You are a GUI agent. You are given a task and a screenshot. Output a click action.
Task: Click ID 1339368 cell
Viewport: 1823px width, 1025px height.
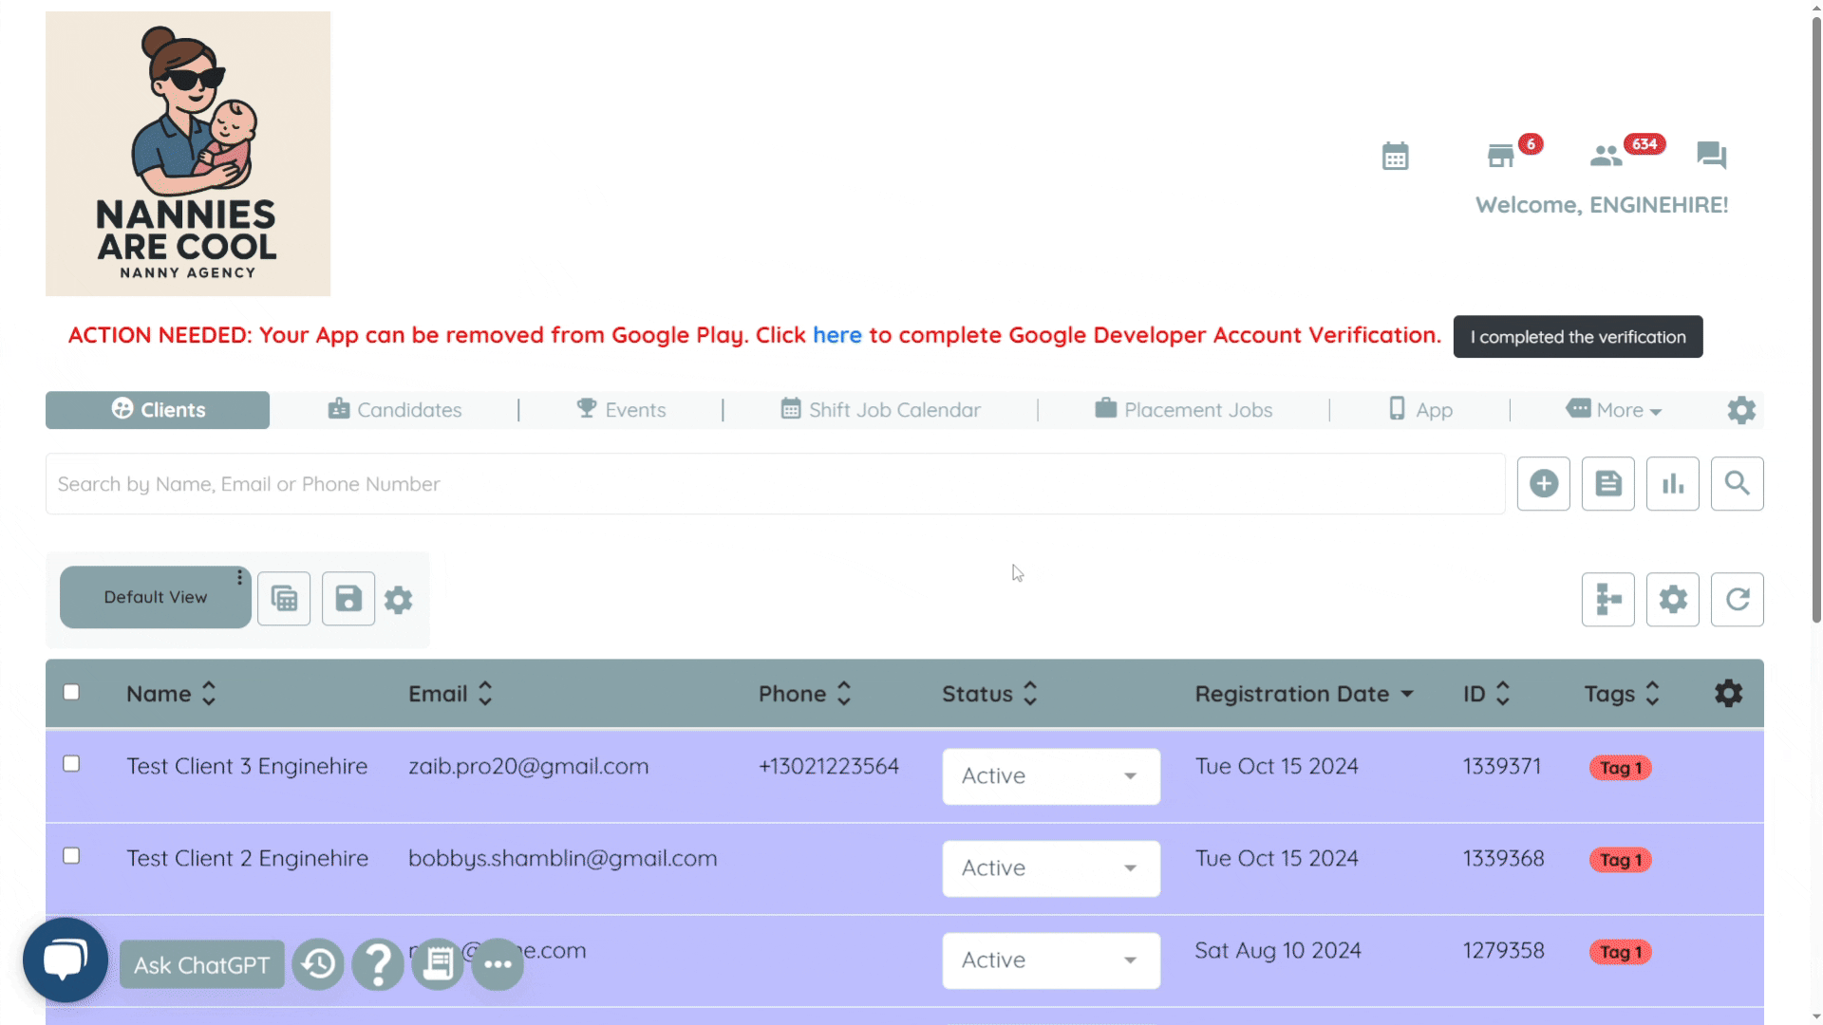[1503, 859]
